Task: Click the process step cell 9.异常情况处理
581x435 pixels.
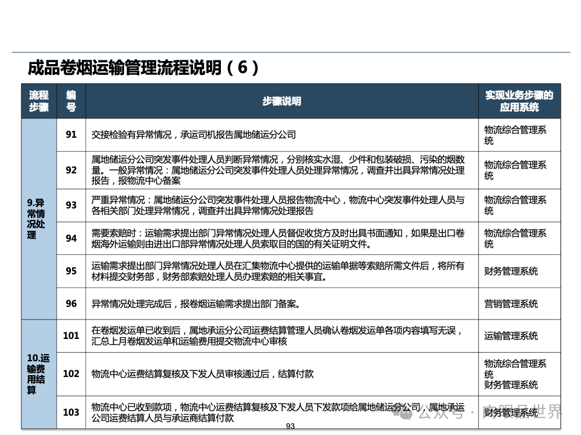Action: (39, 219)
